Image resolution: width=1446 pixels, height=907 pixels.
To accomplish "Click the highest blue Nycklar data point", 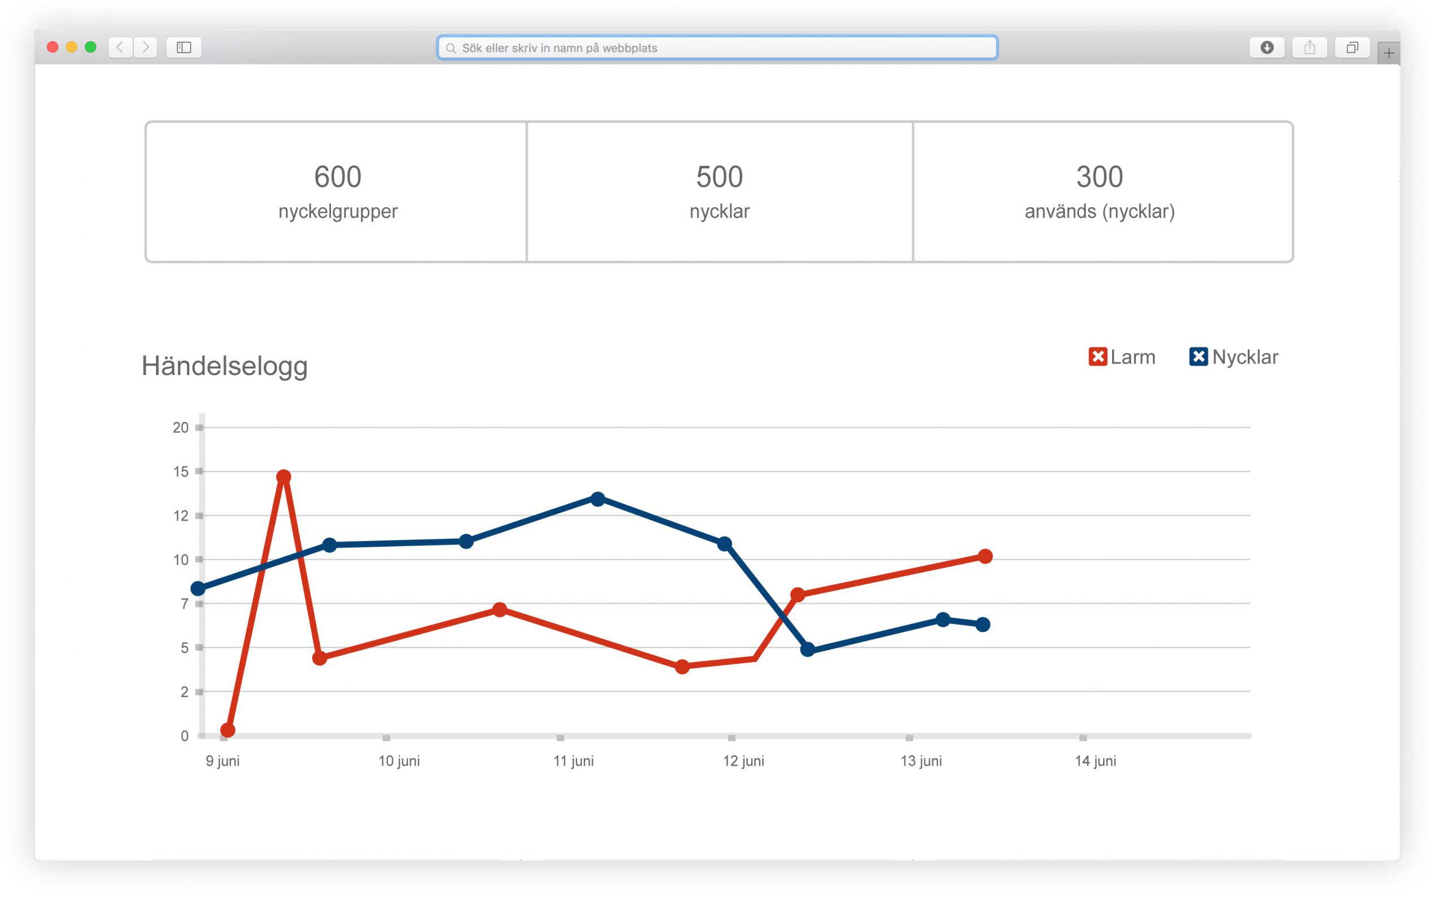I will 598,499.
